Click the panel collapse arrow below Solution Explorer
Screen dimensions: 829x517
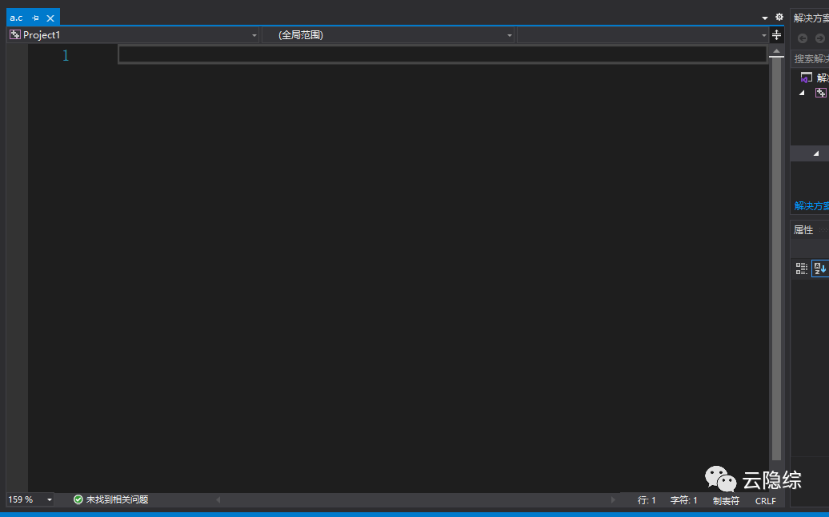pyautogui.click(x=817, y=153)
